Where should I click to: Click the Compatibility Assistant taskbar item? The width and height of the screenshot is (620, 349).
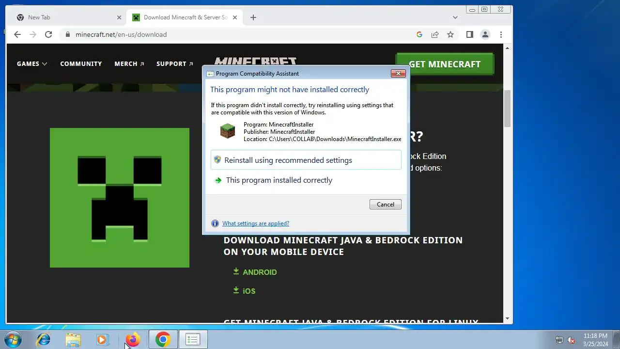(x=193, y=340)
